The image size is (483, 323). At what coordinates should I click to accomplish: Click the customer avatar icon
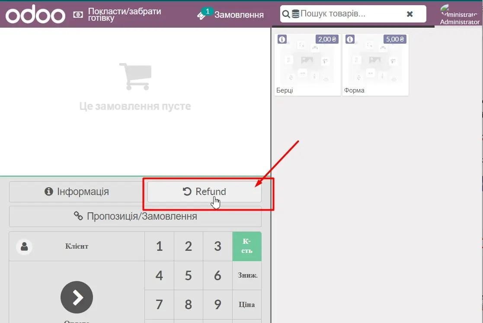pyautogui.click(x=24, y=246)
